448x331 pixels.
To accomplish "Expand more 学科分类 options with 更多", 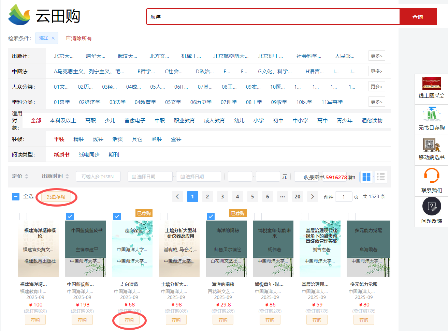I will pyautogui.click(x=376, y=102).
